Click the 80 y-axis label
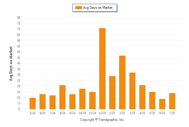 coord(19,18)
